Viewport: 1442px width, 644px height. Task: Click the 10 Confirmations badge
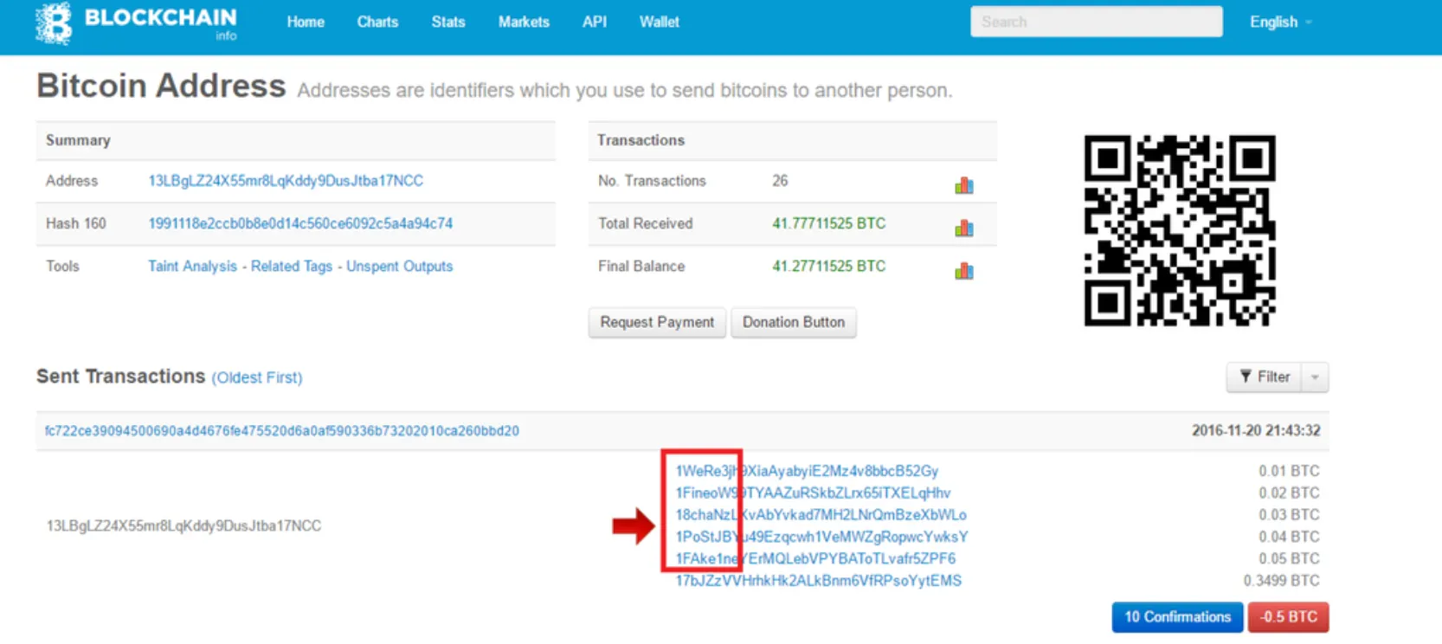(x=1176, y=617)
